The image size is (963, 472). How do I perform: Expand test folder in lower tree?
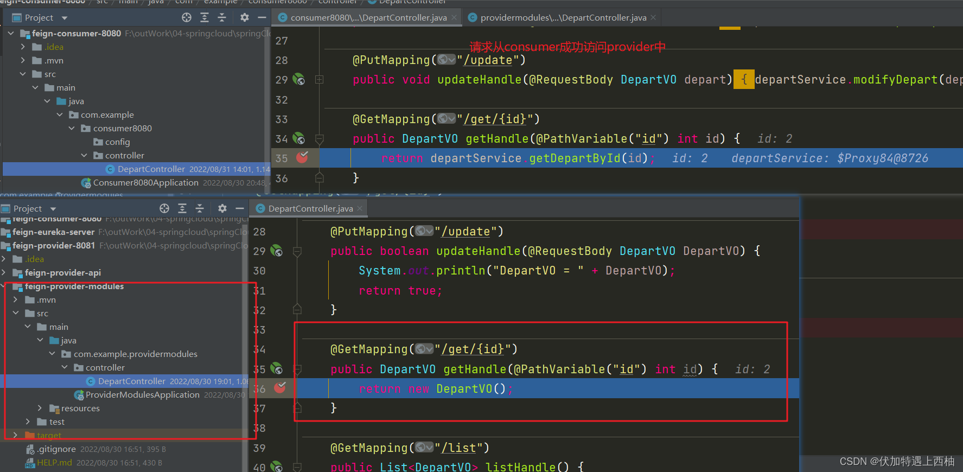click(x=28, y=422)
